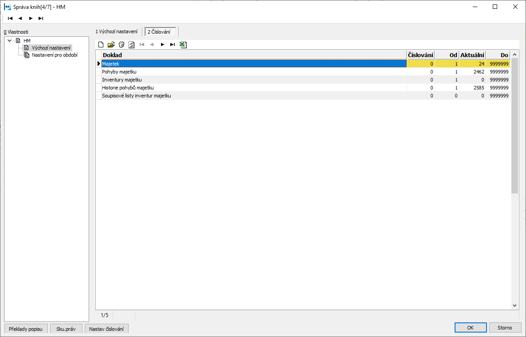This screenshot has height=337, width=526.
Task: Click the vertical scrollbar thumb of the grid
Action: pyautogui.click(x=514, y=126)
